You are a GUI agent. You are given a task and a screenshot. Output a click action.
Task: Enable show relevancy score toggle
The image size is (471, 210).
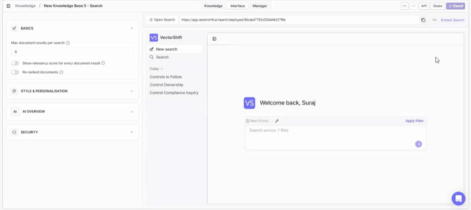pyautogui.click(x=15, y=63)
